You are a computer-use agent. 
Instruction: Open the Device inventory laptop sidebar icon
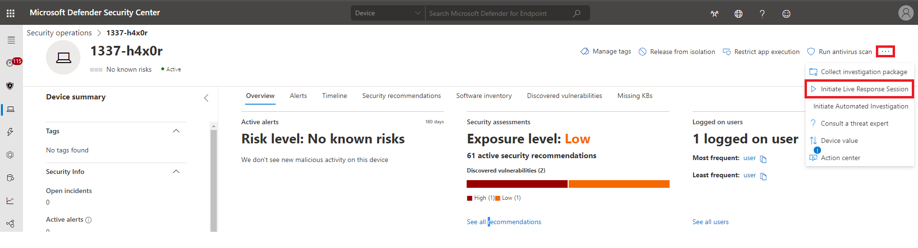(11, 109)
